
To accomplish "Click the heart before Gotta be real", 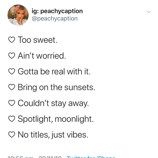I will pos(12,72).
